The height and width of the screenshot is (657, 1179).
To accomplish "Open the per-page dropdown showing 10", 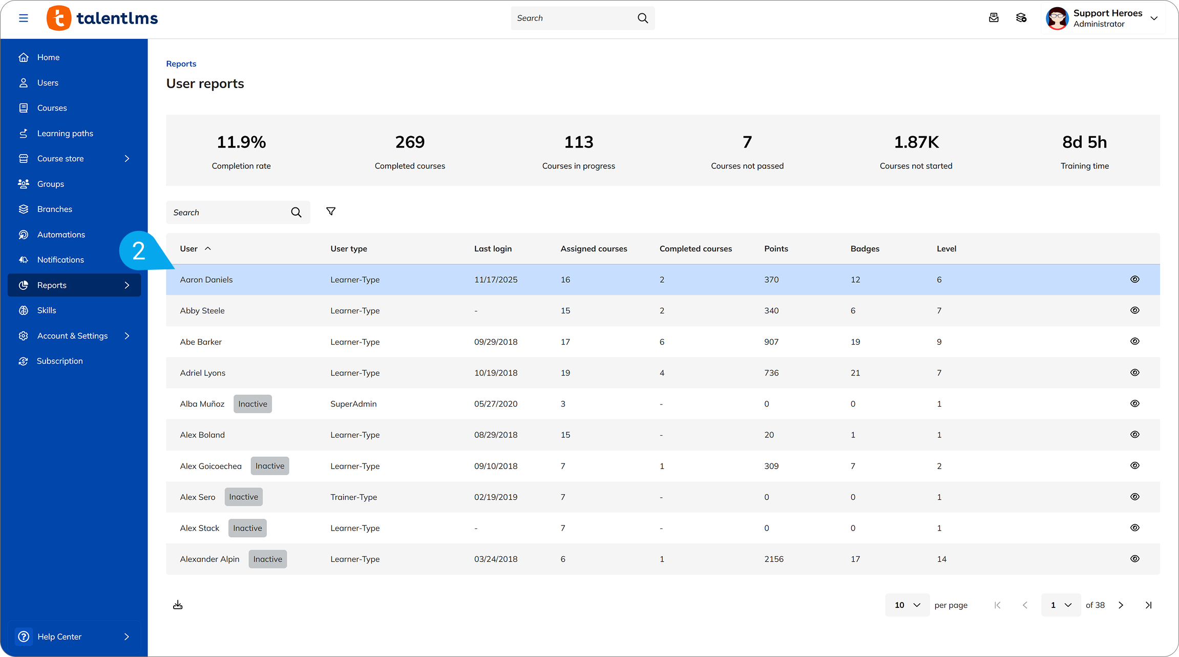I will coord(907,605).
